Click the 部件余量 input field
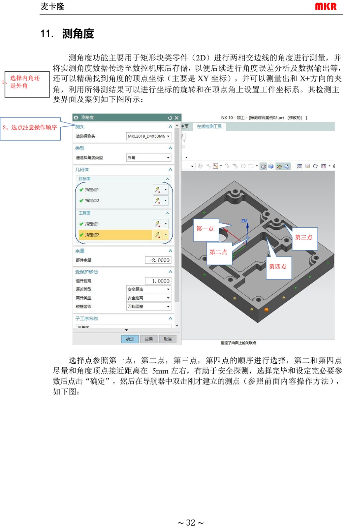Viewport: 347px width, 528px height. tap(158, 260)
